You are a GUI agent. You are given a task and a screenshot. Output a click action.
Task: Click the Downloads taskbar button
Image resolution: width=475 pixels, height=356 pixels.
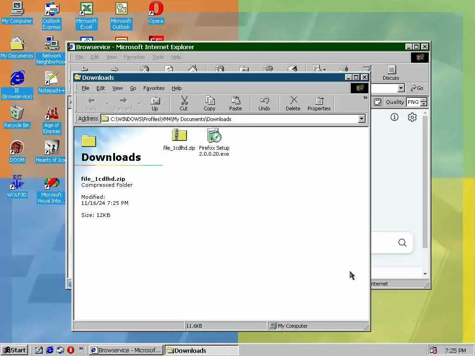(201, 350)
